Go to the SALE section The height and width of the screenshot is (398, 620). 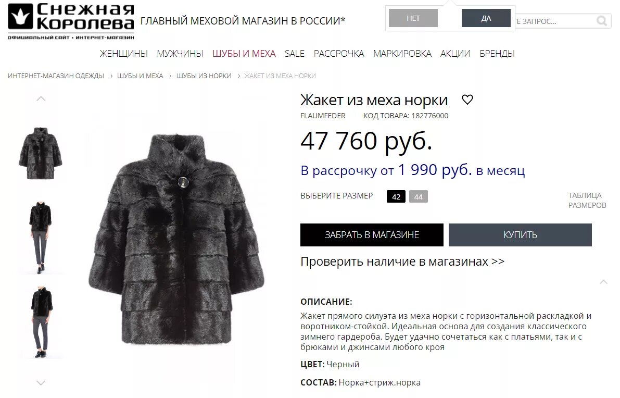(x=295, y=54)
